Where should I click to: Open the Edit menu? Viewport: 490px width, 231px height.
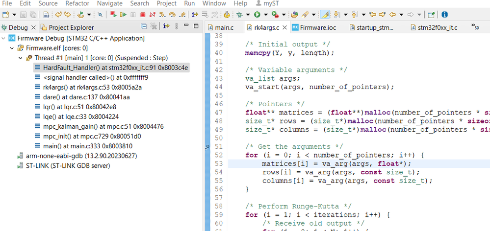point(25,3)
